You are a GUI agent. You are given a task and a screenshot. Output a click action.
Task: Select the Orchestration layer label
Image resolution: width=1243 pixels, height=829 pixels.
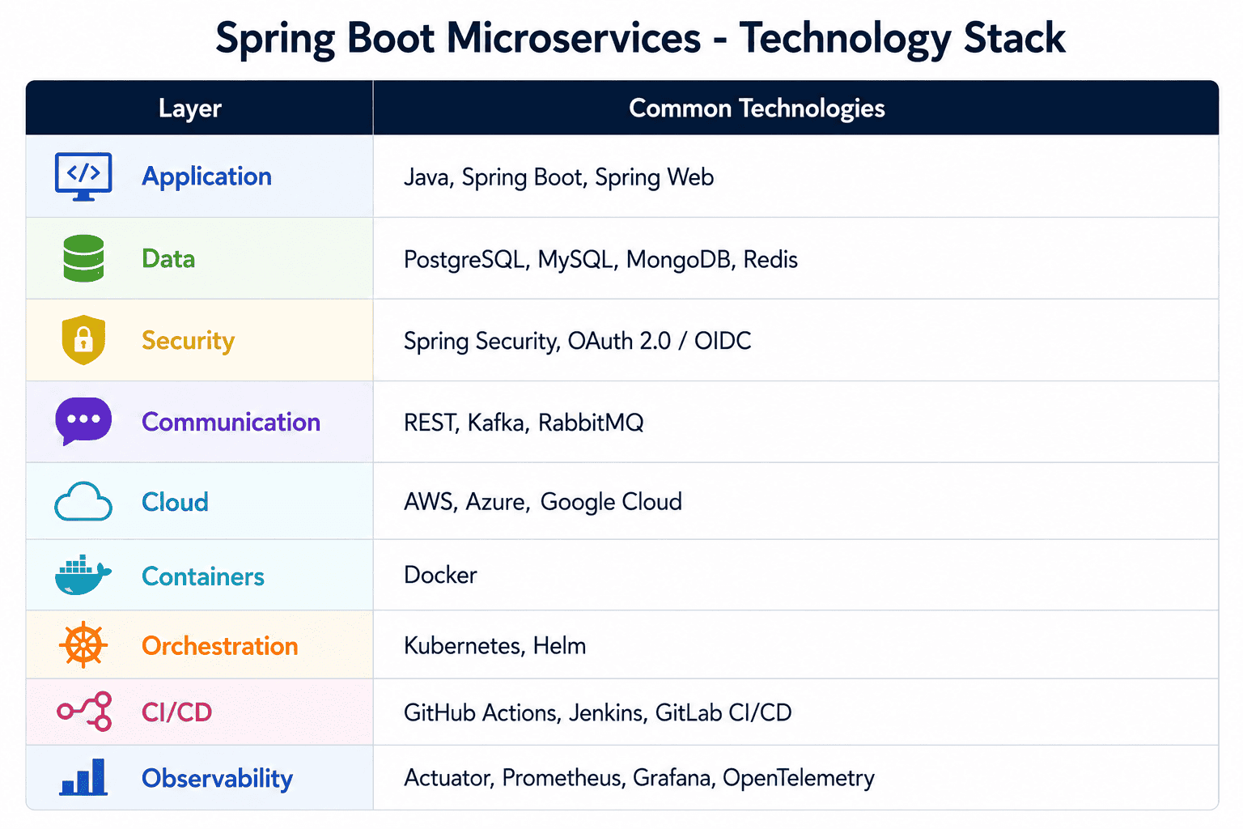[x=220, y=646]
